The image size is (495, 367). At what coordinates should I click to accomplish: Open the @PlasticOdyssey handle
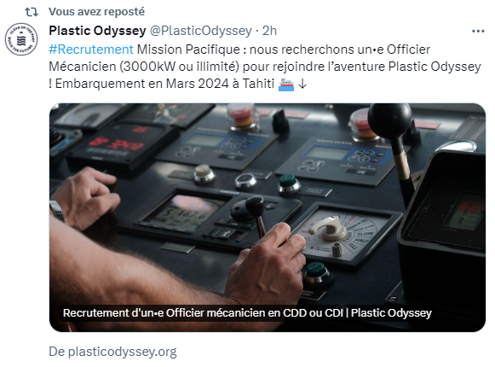(x=200, y=31)
